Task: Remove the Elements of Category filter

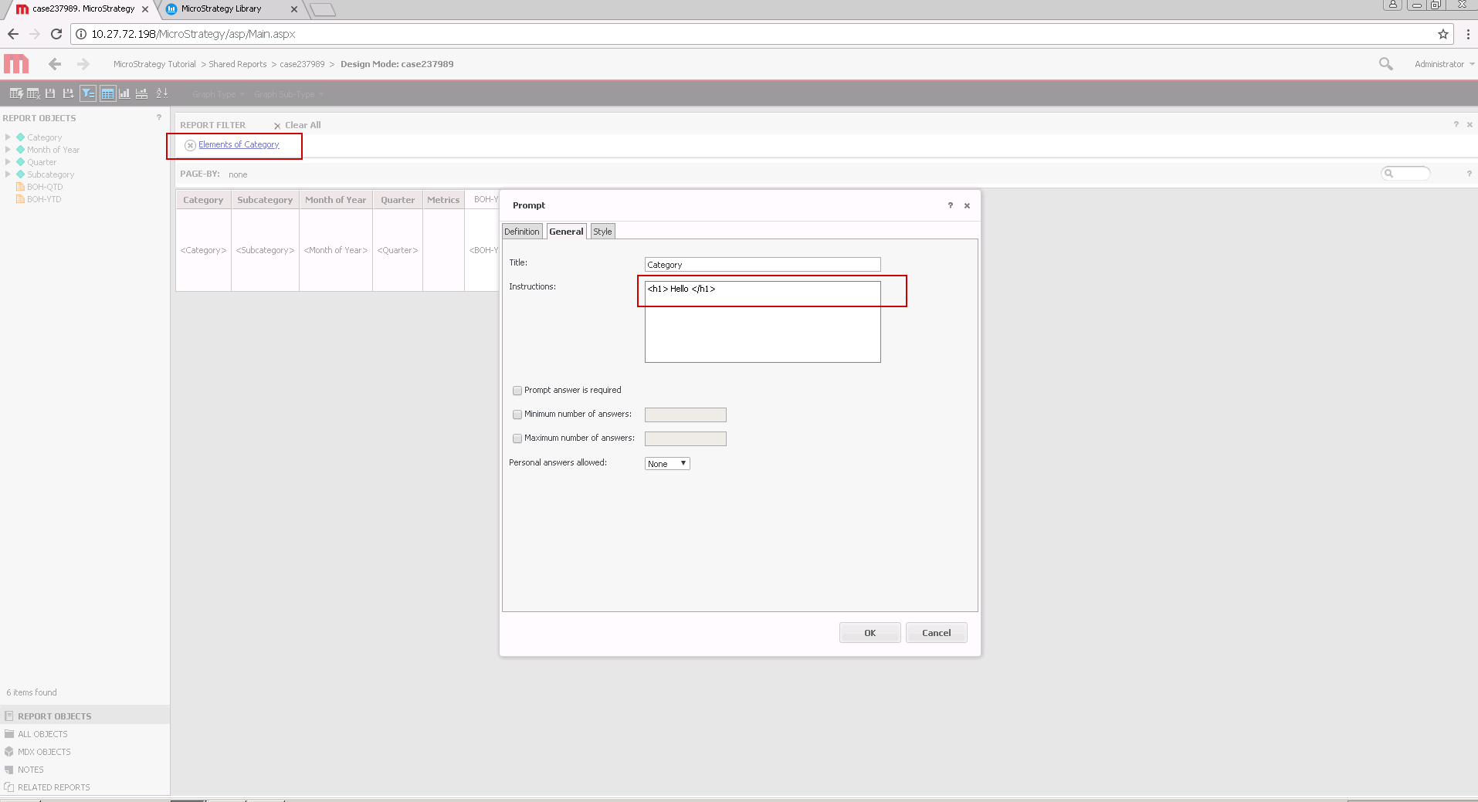Action: 190,145
